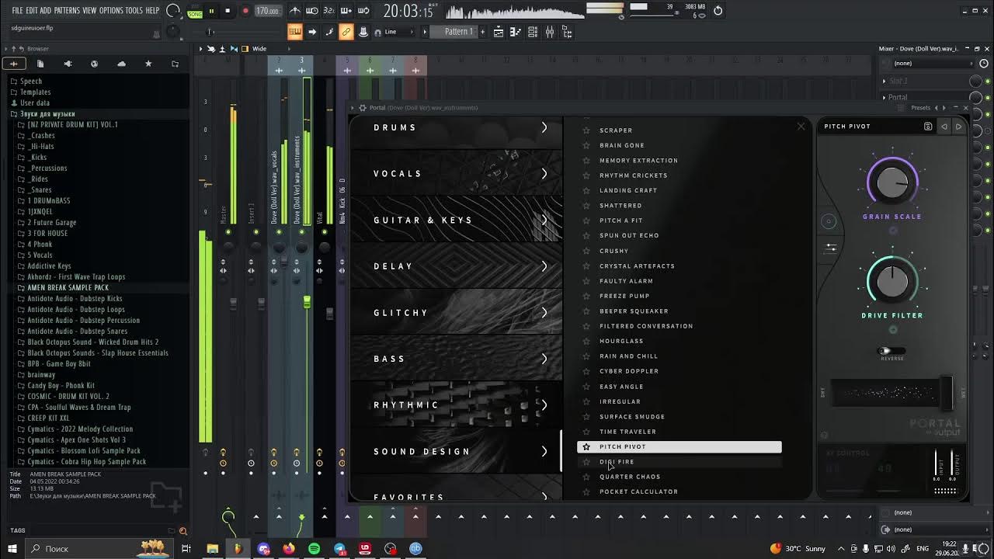Select the browser cloud tab icon
This screenshot has width=994, height=559.
121,64
